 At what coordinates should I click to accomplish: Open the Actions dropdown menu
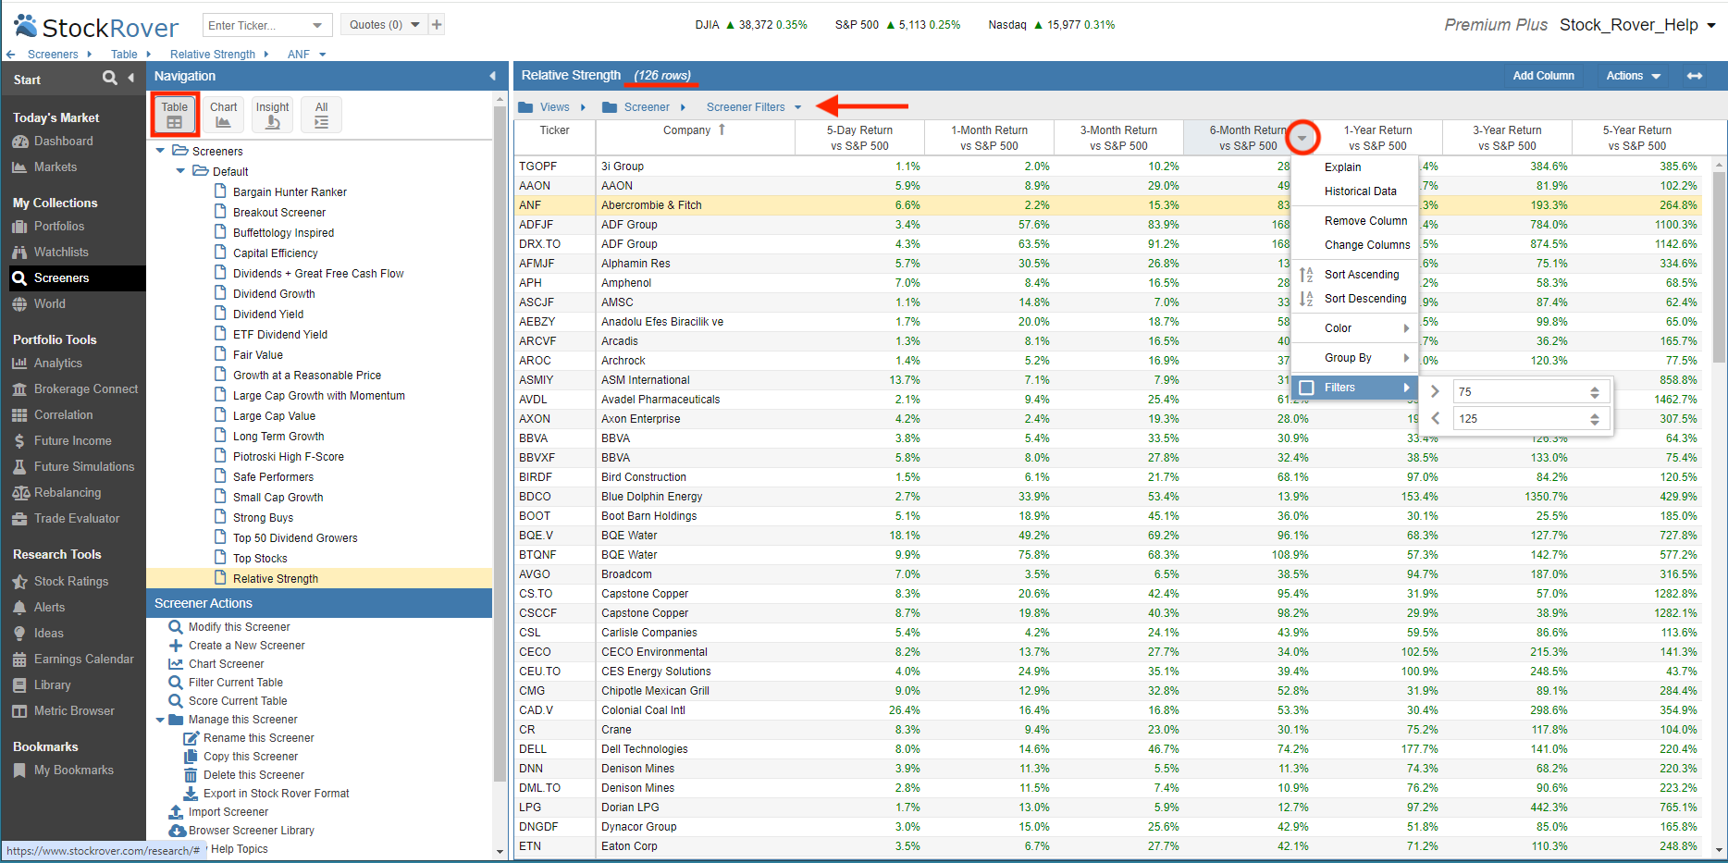[x=1633, y=76]
